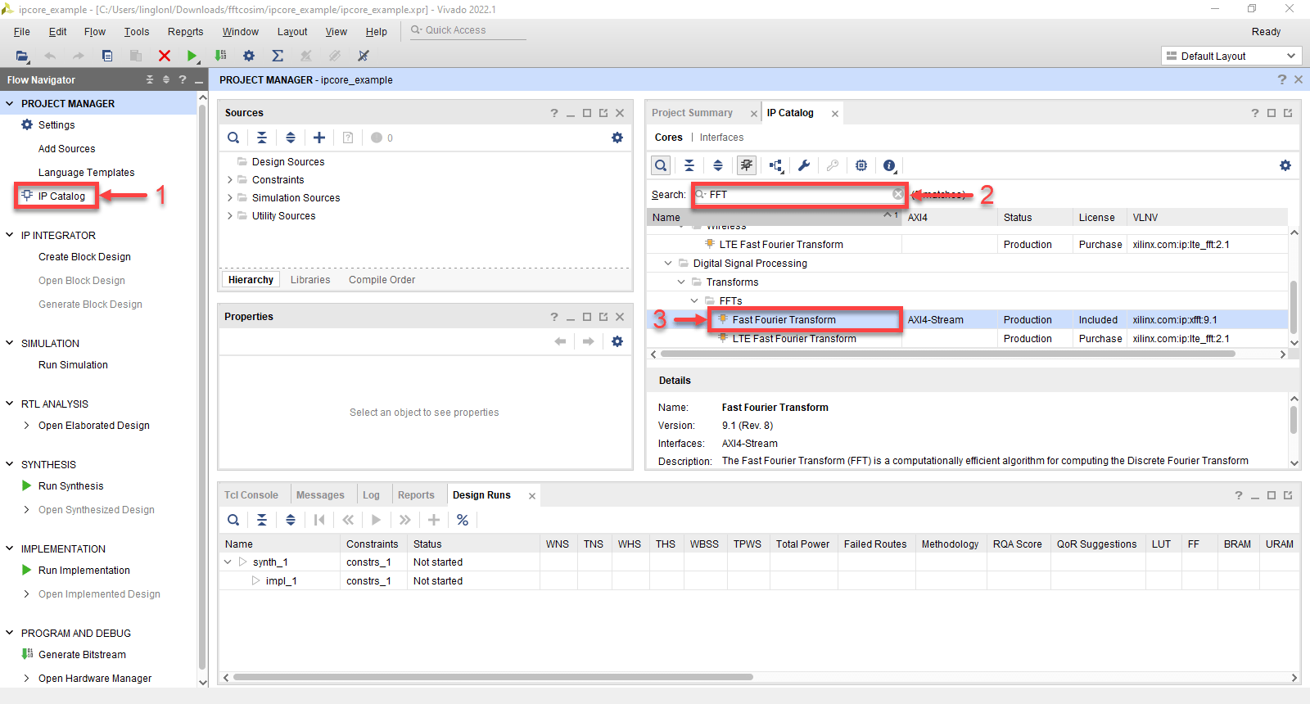Expand all in Flow Navigator header
1310x704 pixels.
tap(166, 79)
